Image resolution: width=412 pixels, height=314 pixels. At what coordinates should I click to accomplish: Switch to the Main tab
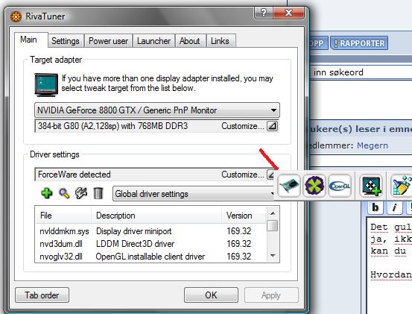[x=28, y=40]
